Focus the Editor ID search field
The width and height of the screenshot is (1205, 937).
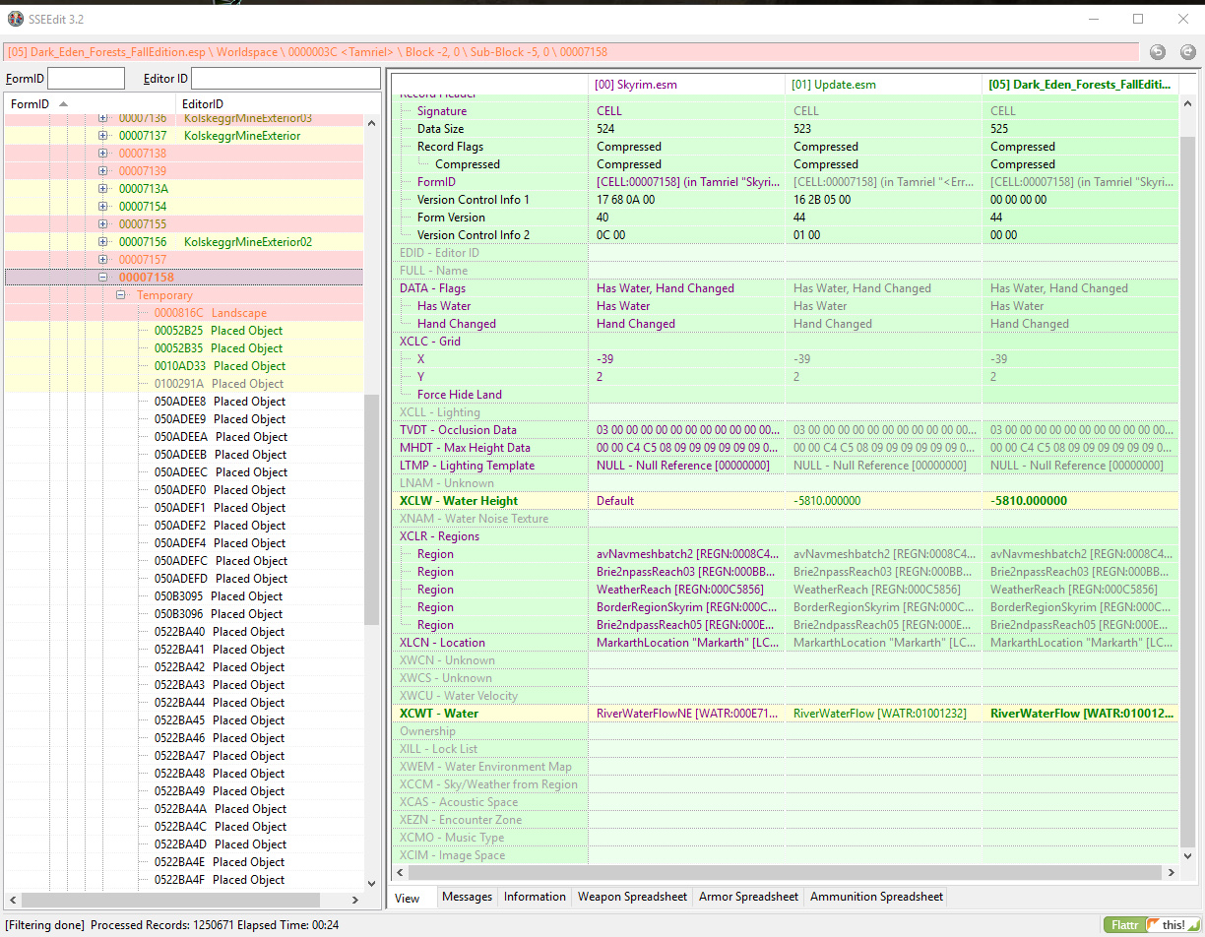[285, 79]
